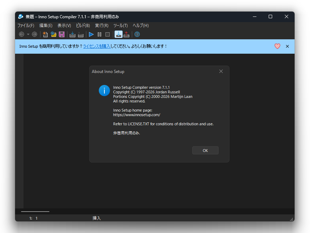The image size is (310, 233).
Task: Open the 実行(R) menu
Action: [102, 26]
